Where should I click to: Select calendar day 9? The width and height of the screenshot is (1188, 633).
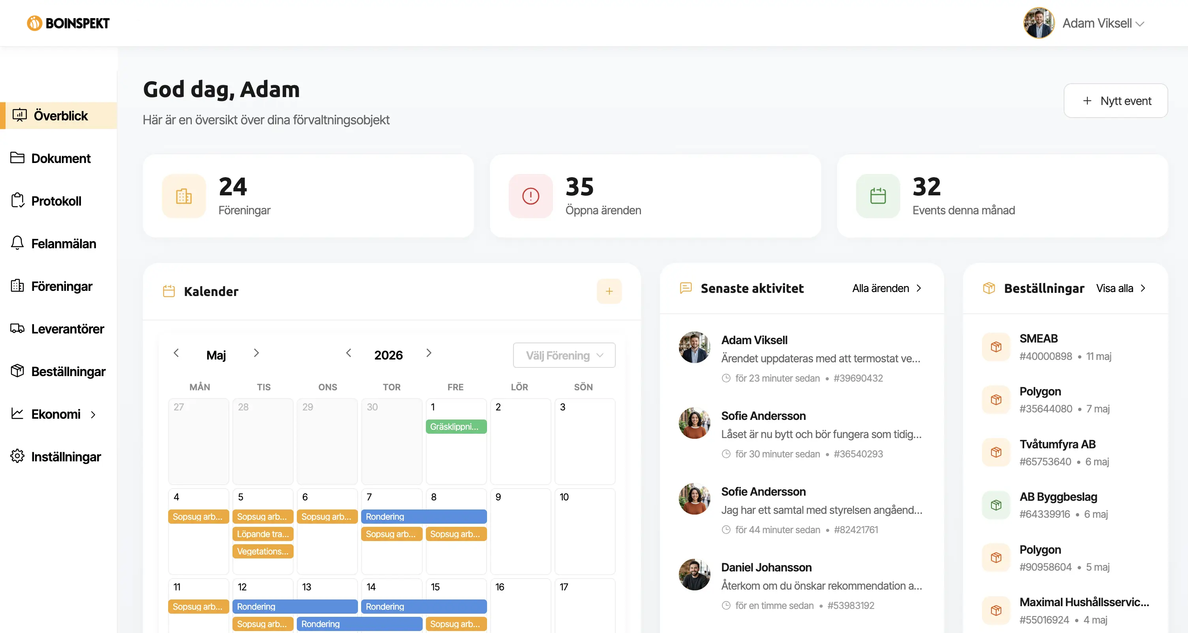[520, 532]
